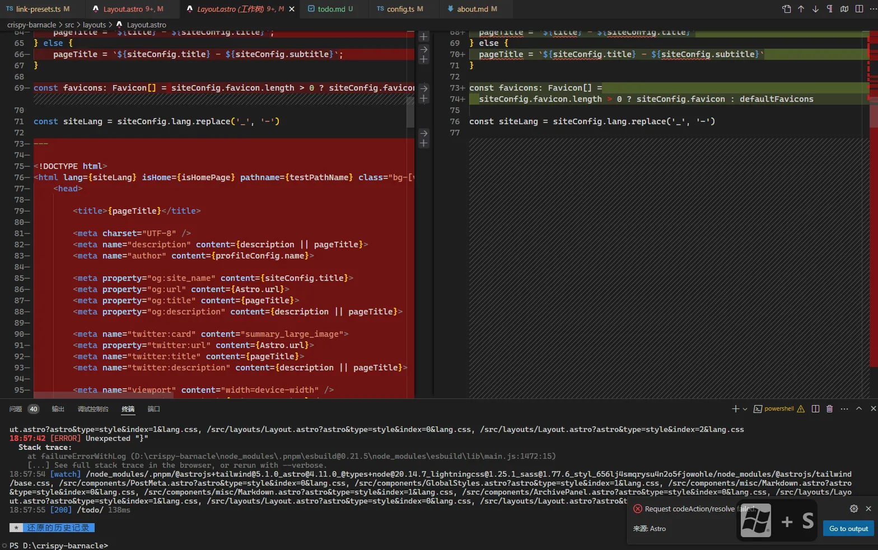Toggle side-by-side diff view layout
Screen dimensions: 878x550
(x=859, y=9)
